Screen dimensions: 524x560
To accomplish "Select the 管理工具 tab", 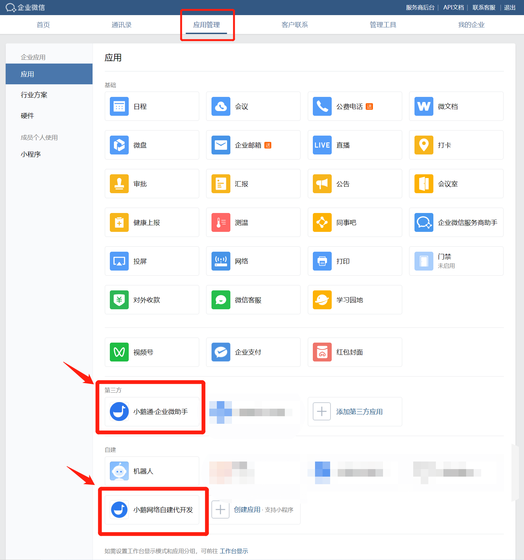I will tap(383, 25).
